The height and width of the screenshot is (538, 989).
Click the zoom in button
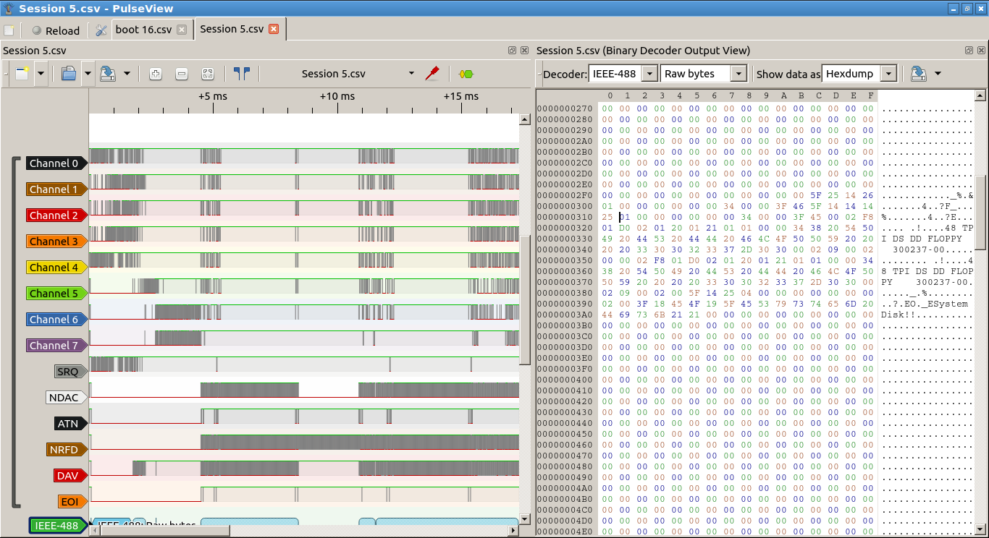pyautogui.click(x=155, y=74)
